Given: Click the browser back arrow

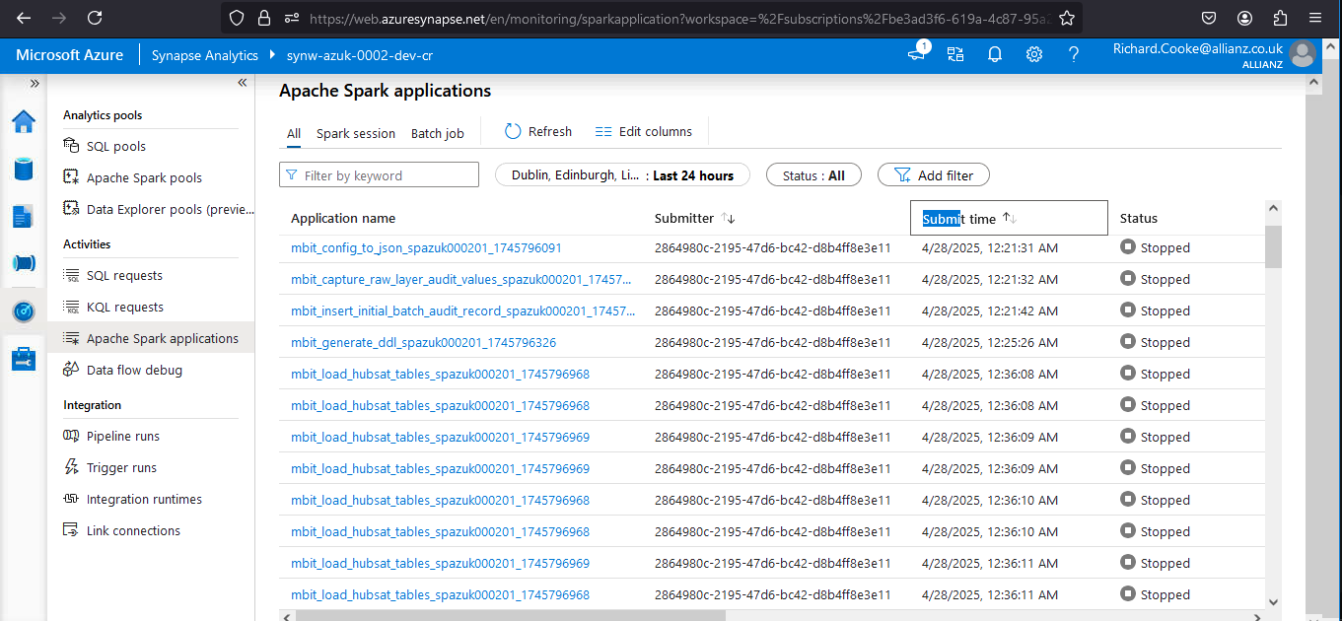Looking at the screenshot, I should (24, 18).
